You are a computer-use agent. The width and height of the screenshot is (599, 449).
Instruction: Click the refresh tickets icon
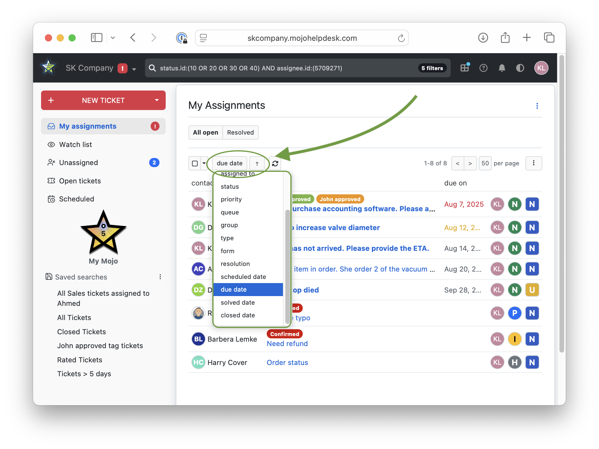coord(275,164)
